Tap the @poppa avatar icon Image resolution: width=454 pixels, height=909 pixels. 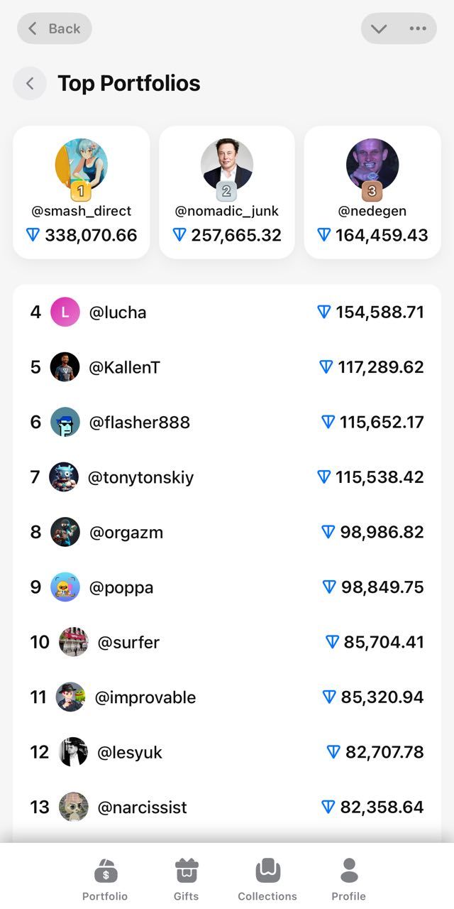(x=65, y=587)
